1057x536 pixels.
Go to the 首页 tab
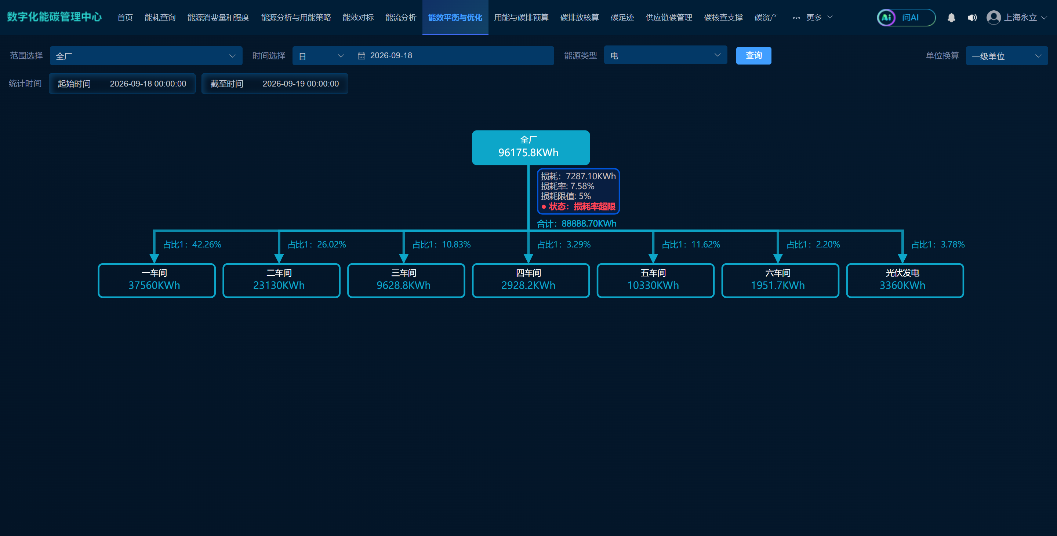click(125, 18)
